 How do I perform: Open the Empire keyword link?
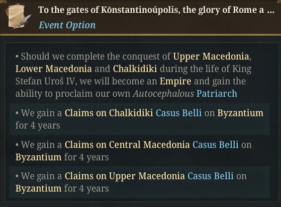click(x=175, y=81)
